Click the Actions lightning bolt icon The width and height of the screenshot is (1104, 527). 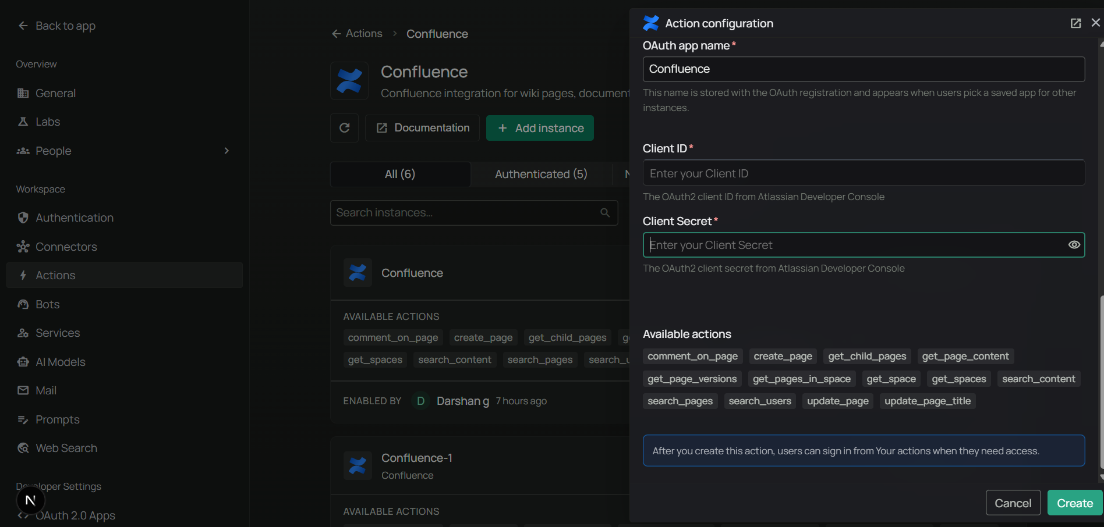pyautogui.click(x=23, y=275)
